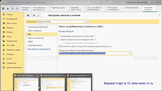162x91 pixels.
Task: Open user Абрамов Геннадий Сергеевич menu
Action: tap(137, 2)
